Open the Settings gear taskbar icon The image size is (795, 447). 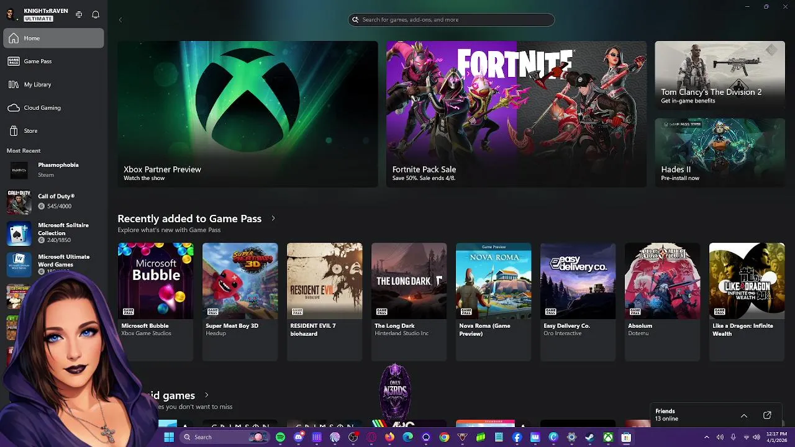point(571,437)
